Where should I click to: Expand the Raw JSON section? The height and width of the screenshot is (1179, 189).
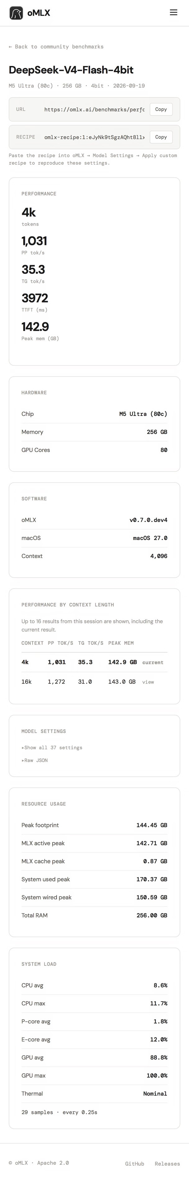point(34,760)
